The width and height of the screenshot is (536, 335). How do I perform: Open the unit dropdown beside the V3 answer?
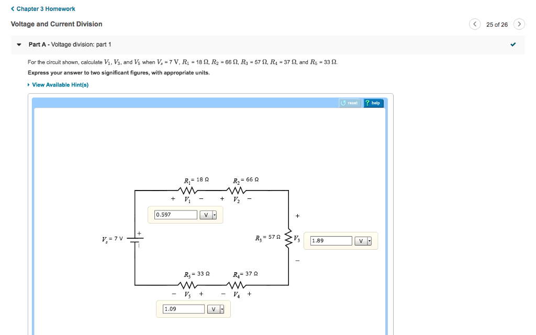click(370, 240)
